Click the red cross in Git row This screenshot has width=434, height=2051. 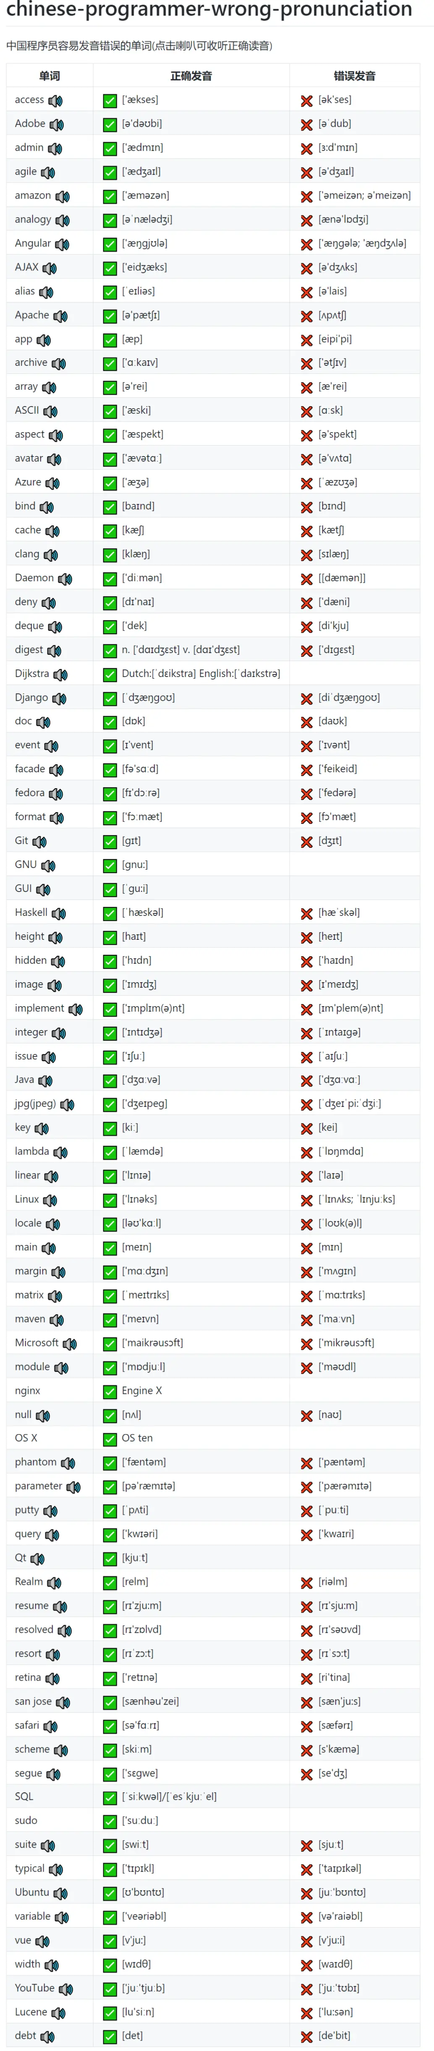click(306, 842)
